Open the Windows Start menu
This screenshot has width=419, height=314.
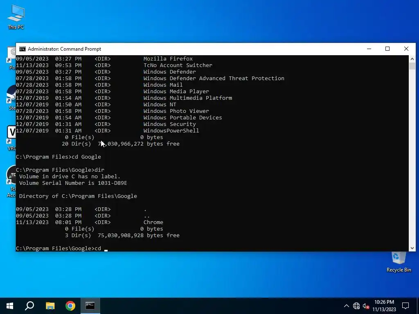[x=10, y=306]
